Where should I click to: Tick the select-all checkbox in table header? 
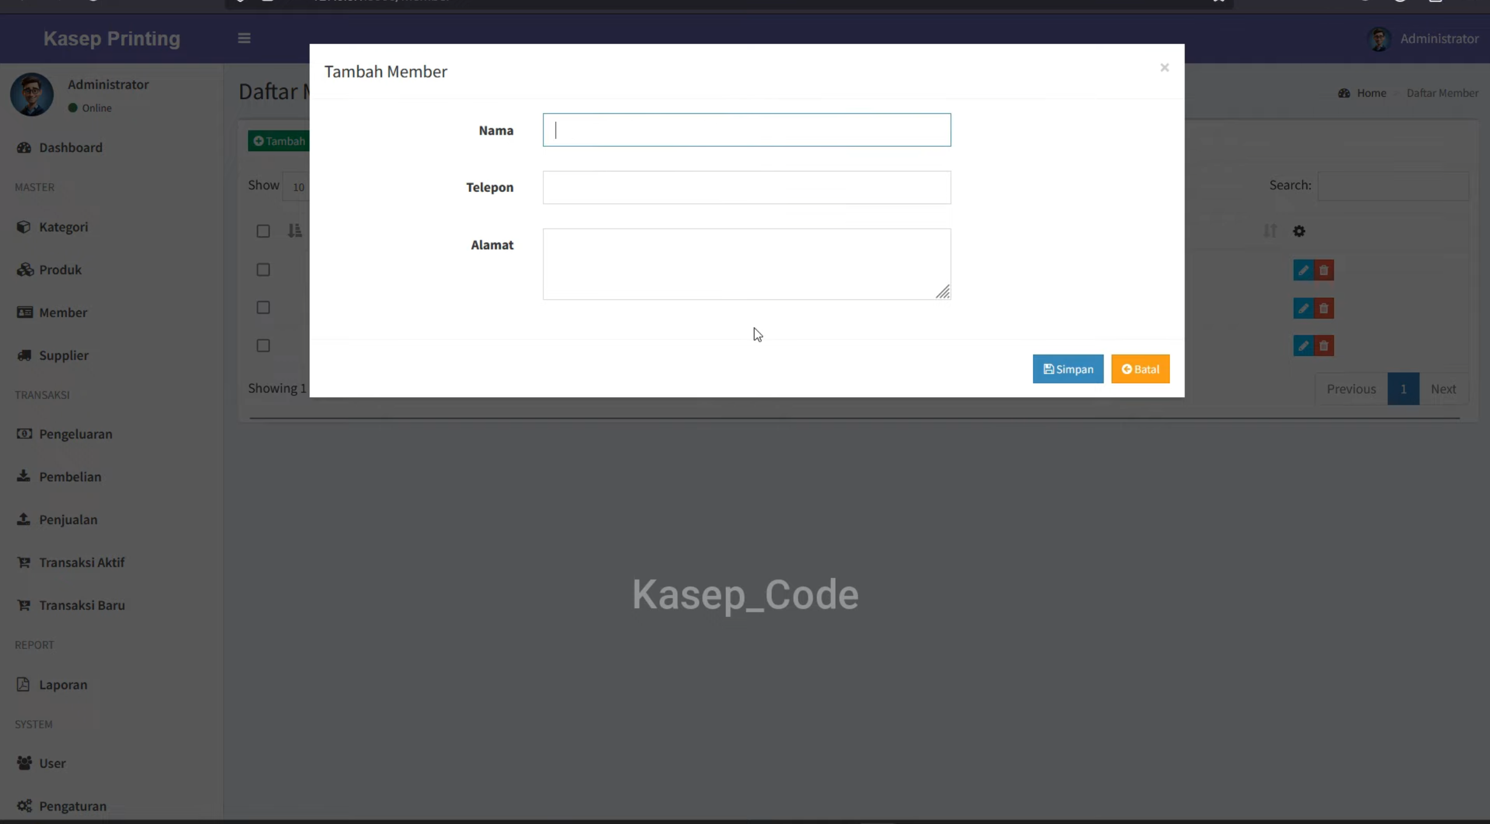click(x=263, y=232)
